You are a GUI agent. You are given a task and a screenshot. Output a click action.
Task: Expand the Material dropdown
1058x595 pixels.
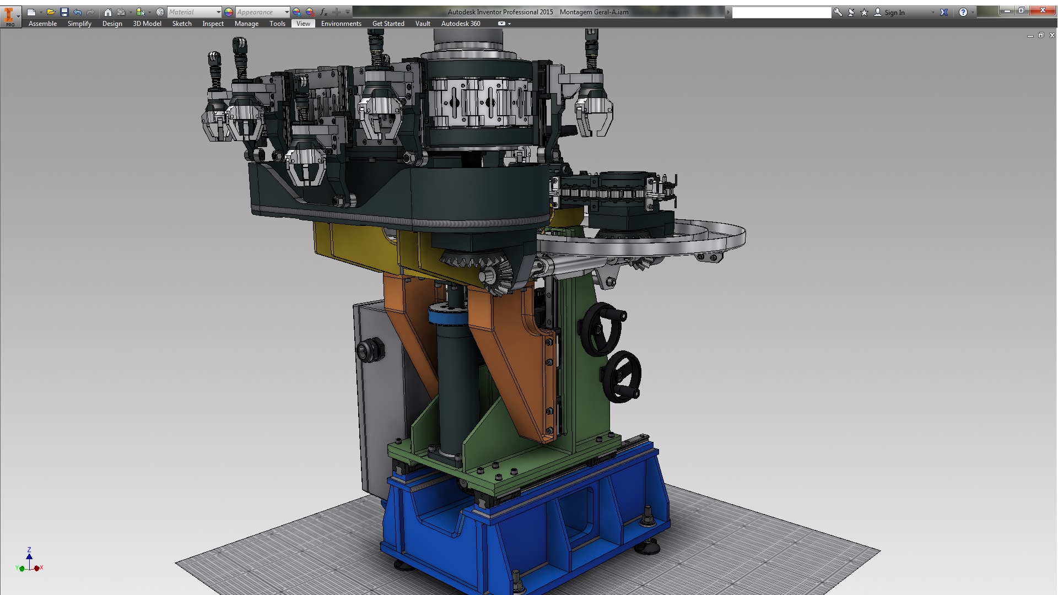click(x=218, y=12)
